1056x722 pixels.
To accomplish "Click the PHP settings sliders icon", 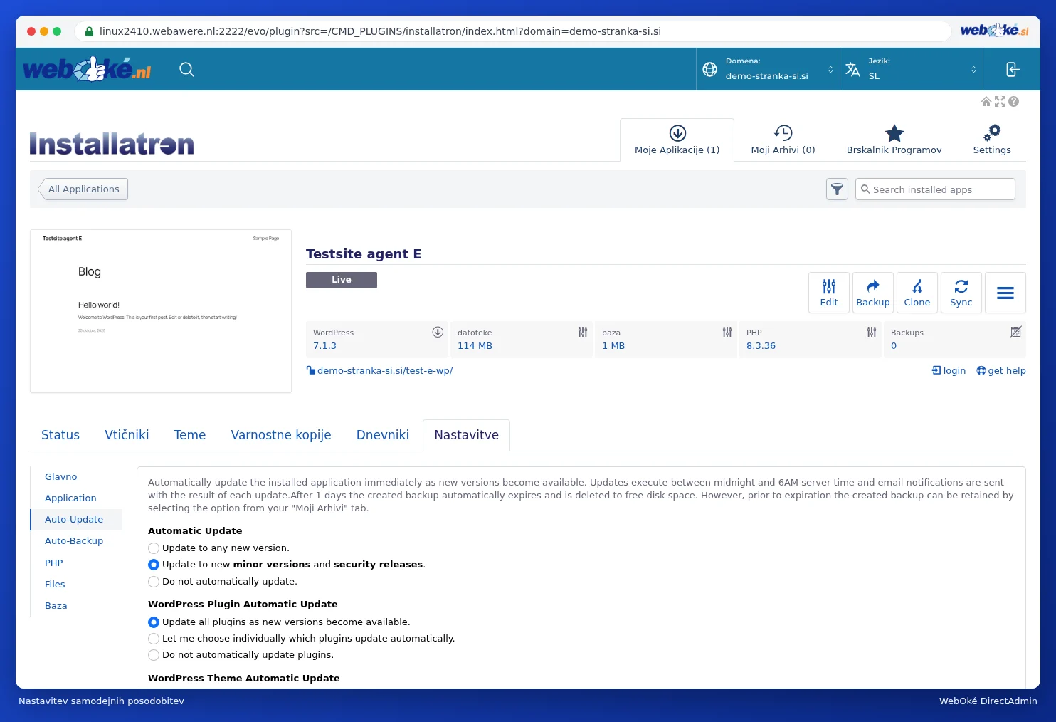I will pyautogui.click(x=872, y=332).
